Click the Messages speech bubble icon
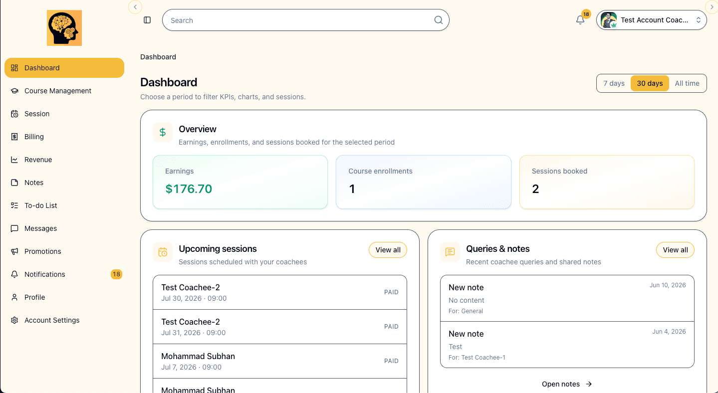 [x=14, y=228]
